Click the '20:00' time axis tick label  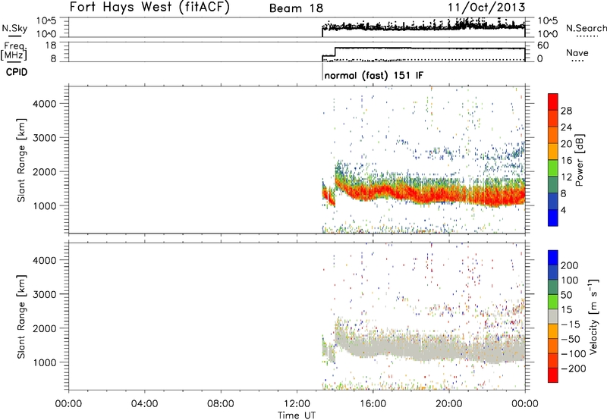coord(448,404)
